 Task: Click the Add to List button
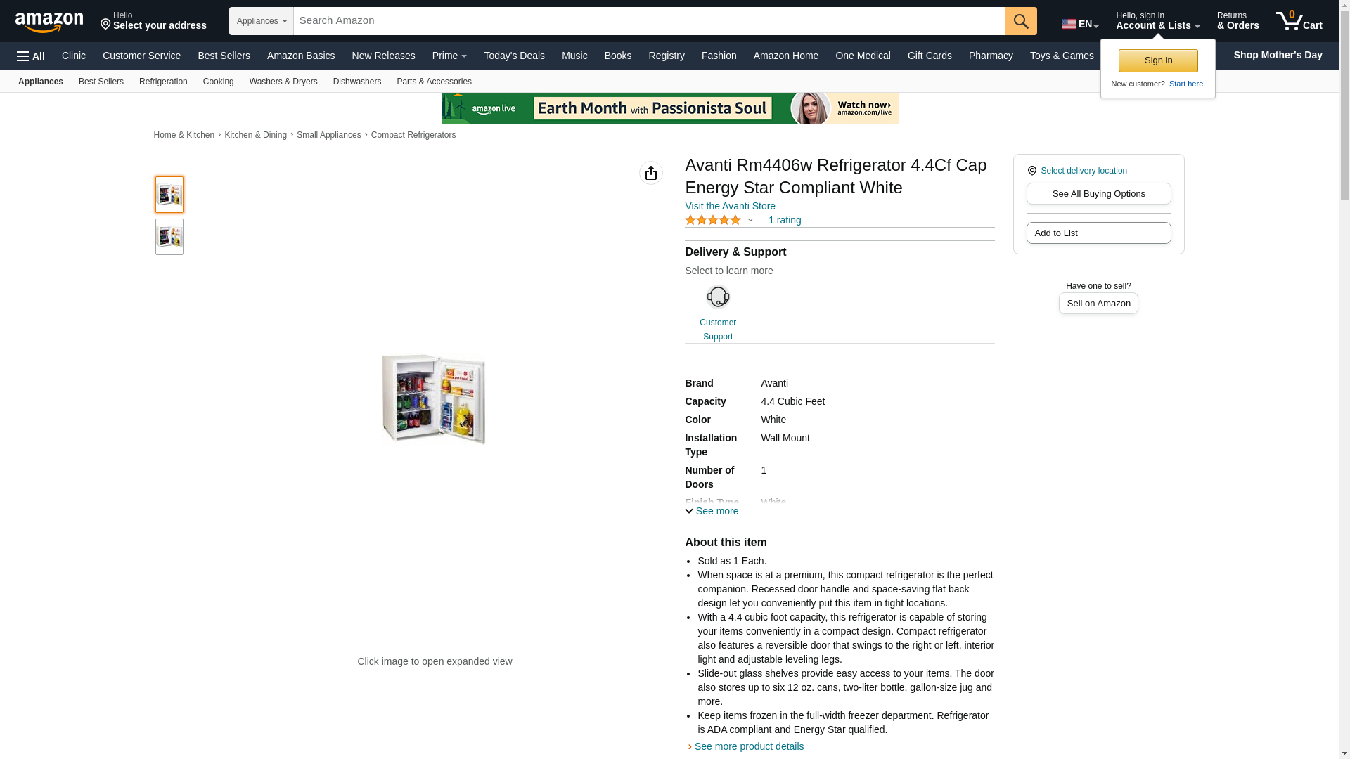coord(1098,233)
